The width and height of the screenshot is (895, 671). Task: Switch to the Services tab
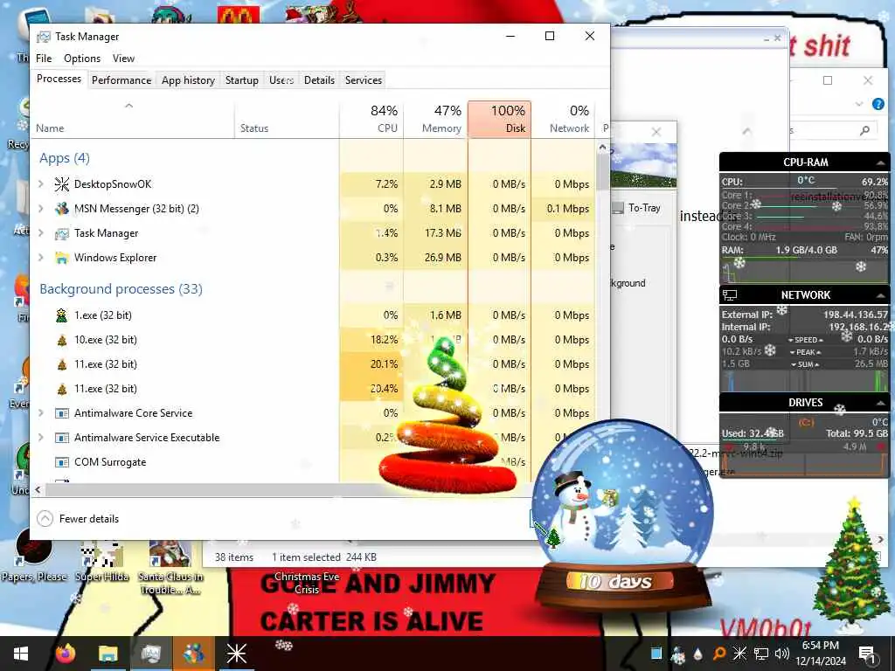(363, 80)
